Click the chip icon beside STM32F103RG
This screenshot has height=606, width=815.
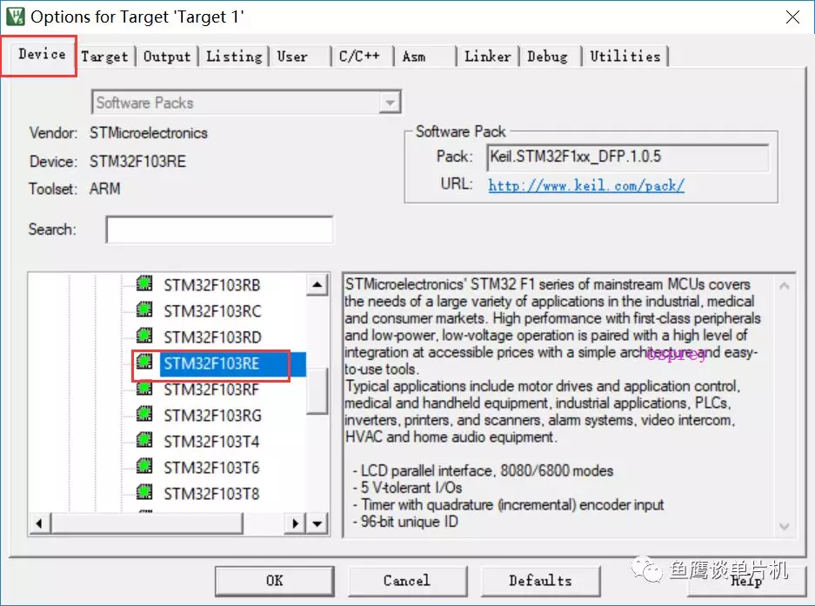[144, 414]
